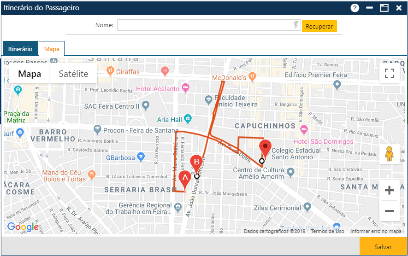This screenshot has width=408, height=256.
Task: Toggle fullscreen map view
Action: pyautogui.click(x=389, y=73)
